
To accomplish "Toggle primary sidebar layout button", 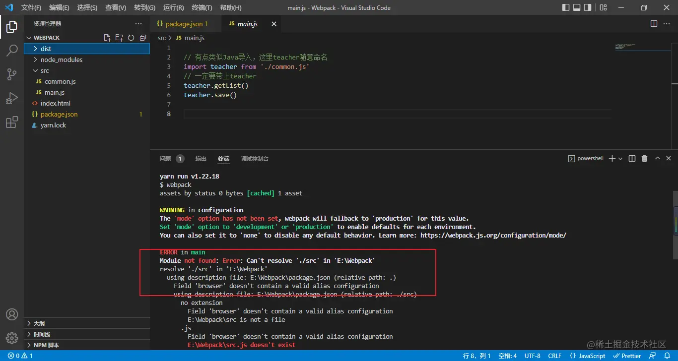I will coord(566,7).
